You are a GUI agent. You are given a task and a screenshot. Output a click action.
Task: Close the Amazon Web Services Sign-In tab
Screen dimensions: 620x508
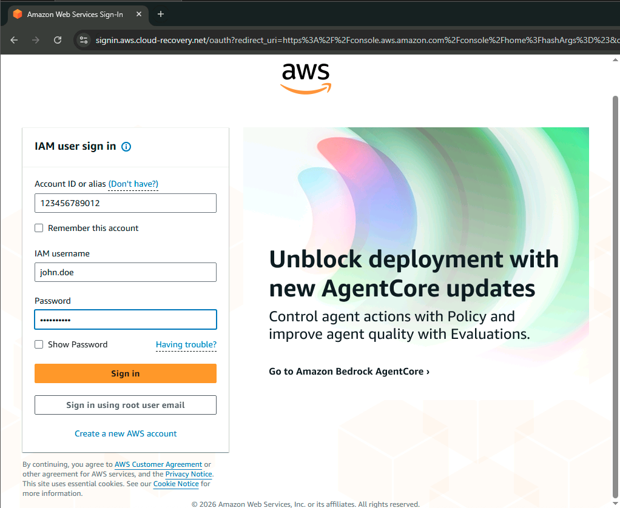tap(140, 14)
